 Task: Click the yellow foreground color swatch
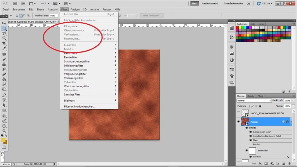(3, 140)
